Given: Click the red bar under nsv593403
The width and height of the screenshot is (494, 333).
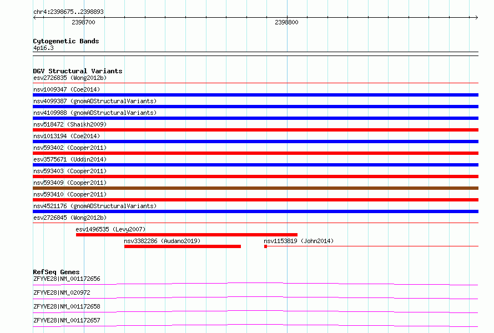Looking at the screenshot, I should pyautogui.click(x=255, y=176).
